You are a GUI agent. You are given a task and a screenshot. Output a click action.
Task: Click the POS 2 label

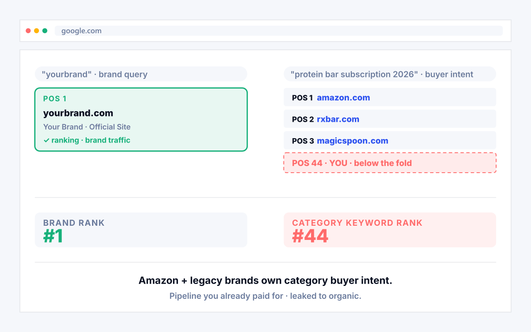click(x=303, y=119)
